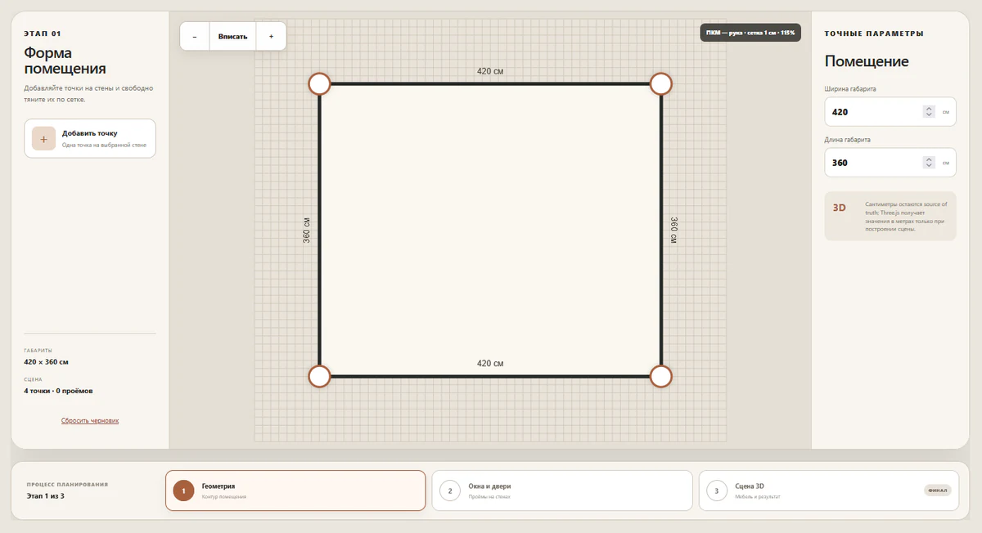Switch to the Окна и двери step
Viewport: 982px width, 533px height.
[x=562, y=490]
